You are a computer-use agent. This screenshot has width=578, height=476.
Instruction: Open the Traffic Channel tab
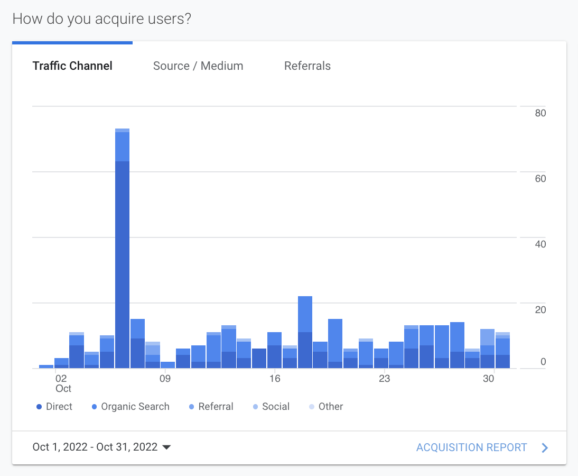pyautogui.click(x=72, y=66)
